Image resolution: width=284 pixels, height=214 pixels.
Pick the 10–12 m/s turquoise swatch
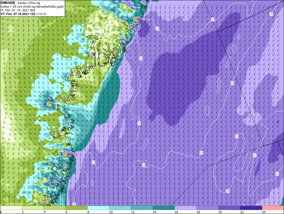[120, 208]
